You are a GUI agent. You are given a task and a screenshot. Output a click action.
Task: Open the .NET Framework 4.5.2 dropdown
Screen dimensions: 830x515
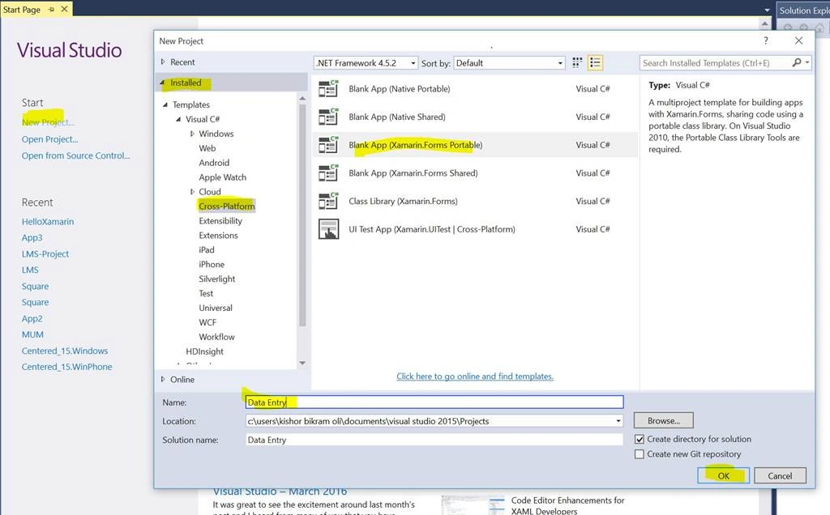coord(366,63)
